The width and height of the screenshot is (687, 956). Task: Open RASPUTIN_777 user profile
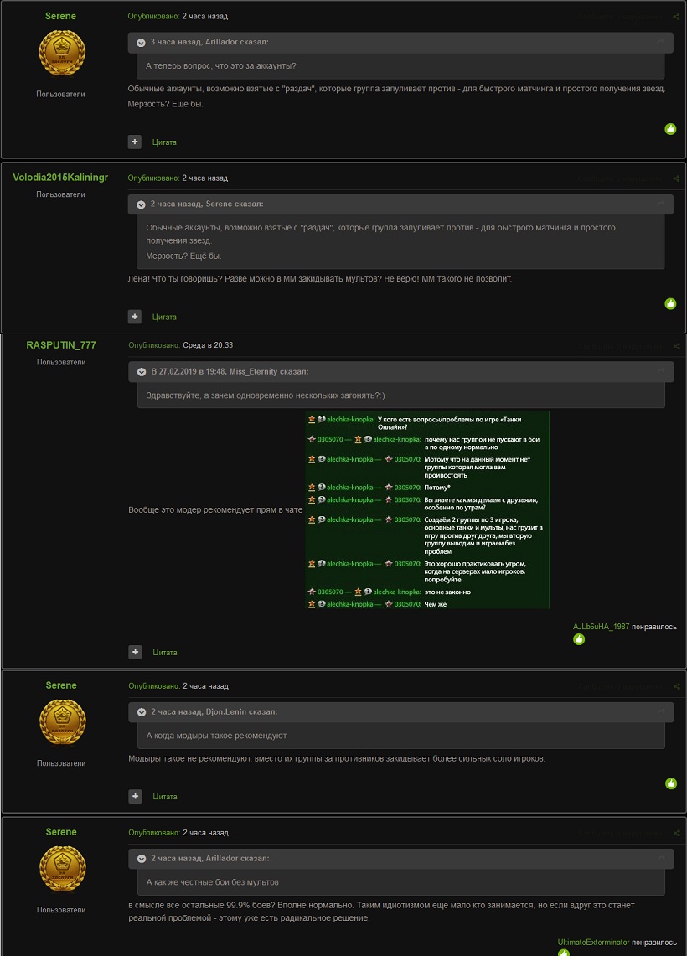pos(60,345)
